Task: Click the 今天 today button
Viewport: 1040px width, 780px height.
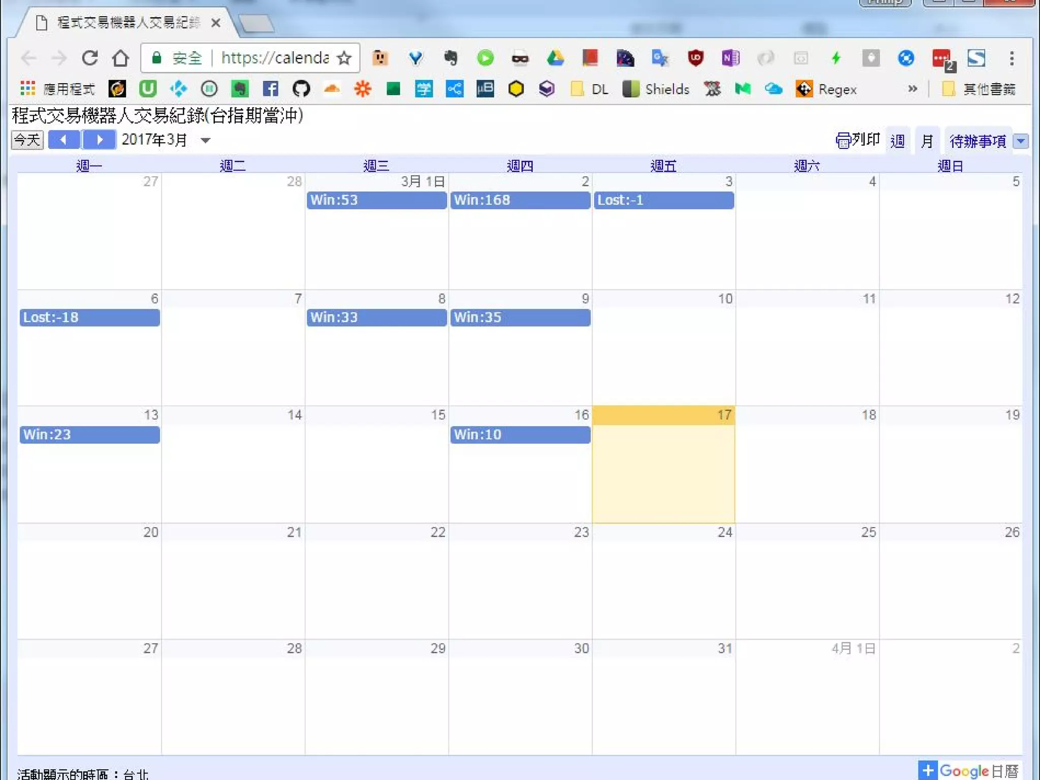Action: (27, 140)
